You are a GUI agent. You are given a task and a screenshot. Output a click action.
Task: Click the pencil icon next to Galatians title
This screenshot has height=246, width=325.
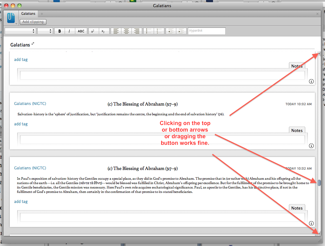pyautogui.click(x=33, y=44)
